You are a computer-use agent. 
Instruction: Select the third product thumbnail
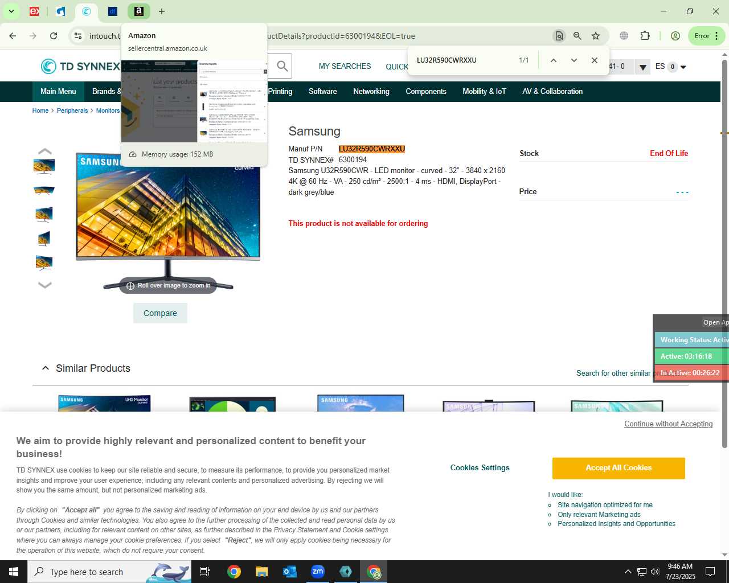pyautogui.click(x=44, y=215)
